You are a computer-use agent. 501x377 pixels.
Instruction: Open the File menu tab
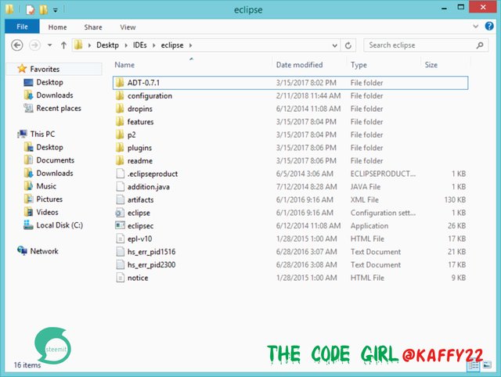pos(22,27)
